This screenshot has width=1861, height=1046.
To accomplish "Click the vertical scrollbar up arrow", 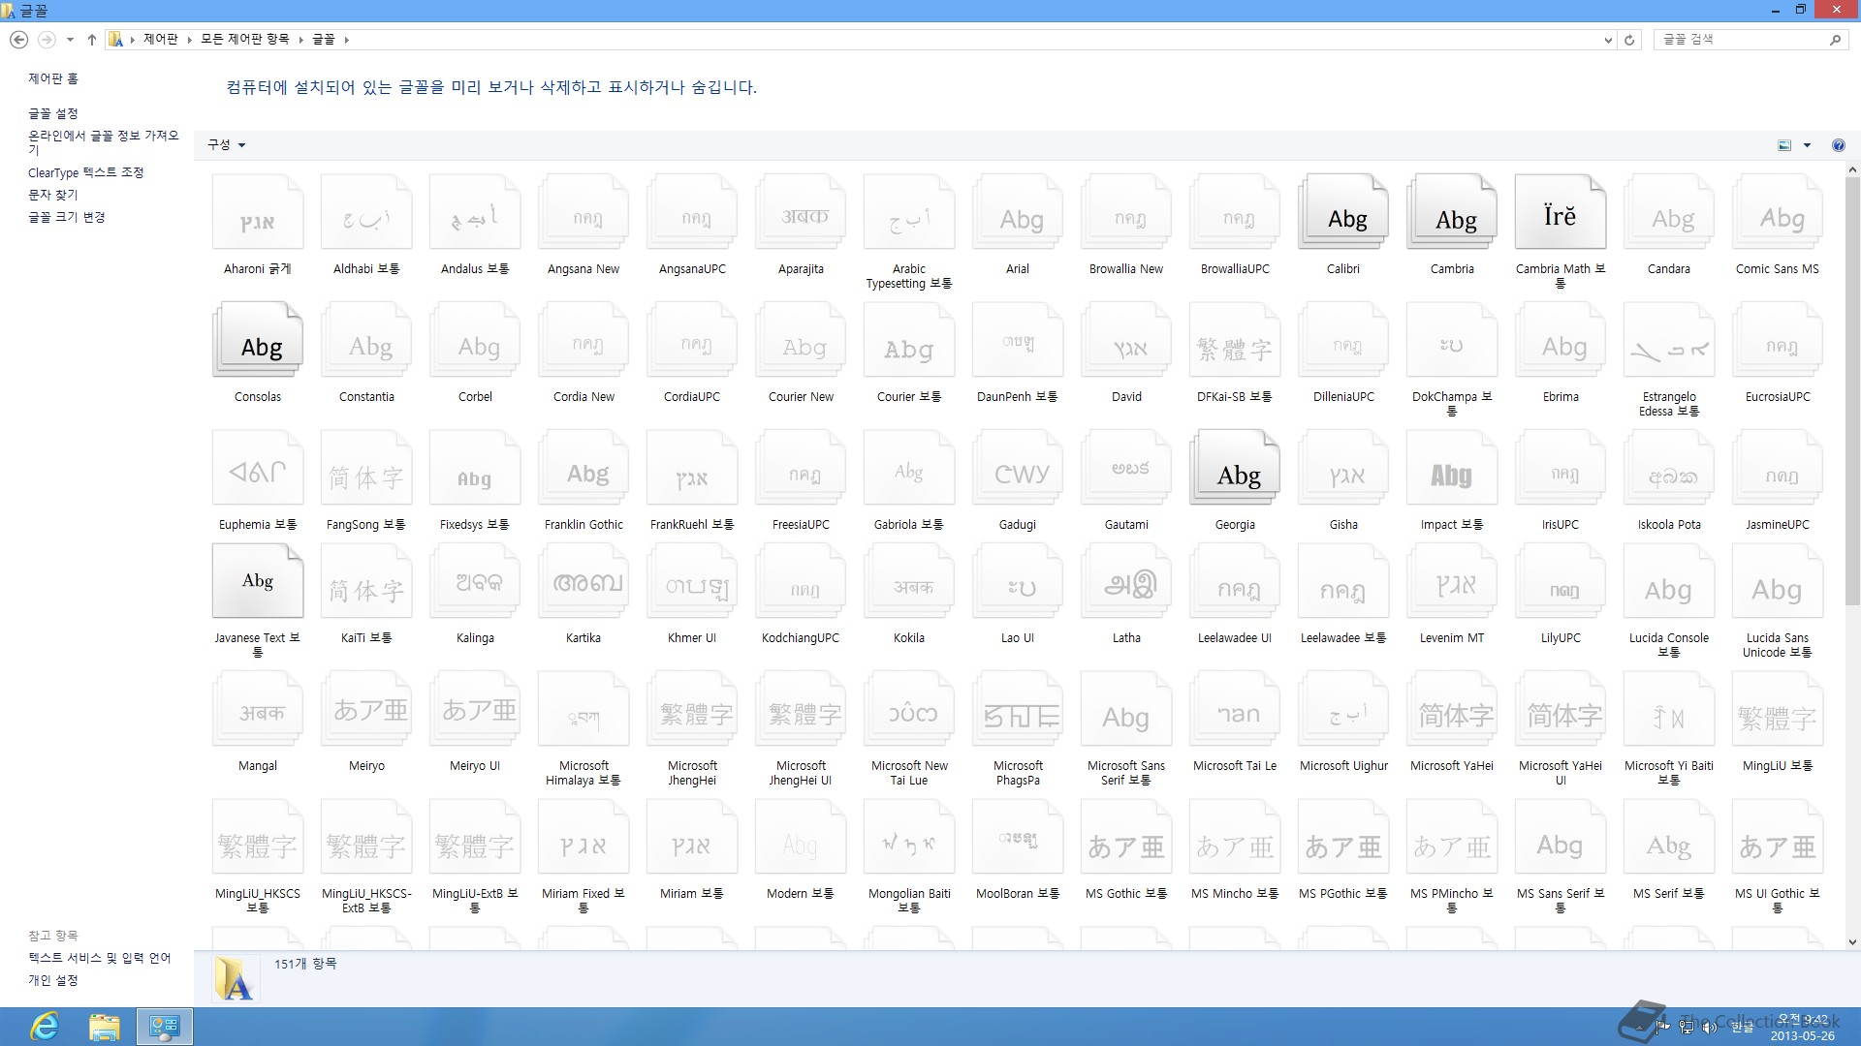I will tap(1852, 169).
